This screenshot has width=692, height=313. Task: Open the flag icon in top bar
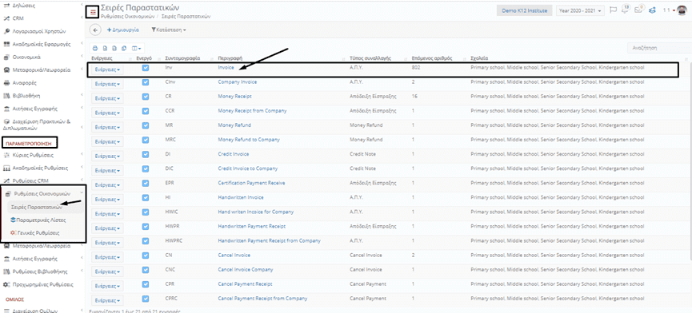pyautogui.click(x=613, y=10)
